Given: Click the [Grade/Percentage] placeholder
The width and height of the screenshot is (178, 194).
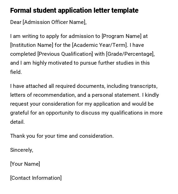Looking at the screenshot, I should coord(130,54).
